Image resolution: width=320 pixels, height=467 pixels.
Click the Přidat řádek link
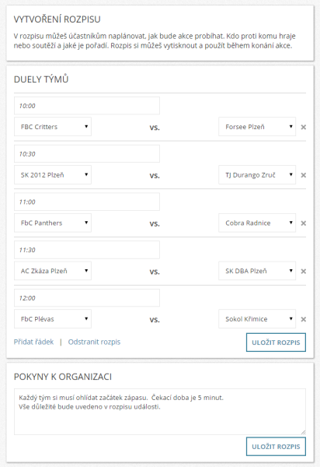(x=33, y=342)
